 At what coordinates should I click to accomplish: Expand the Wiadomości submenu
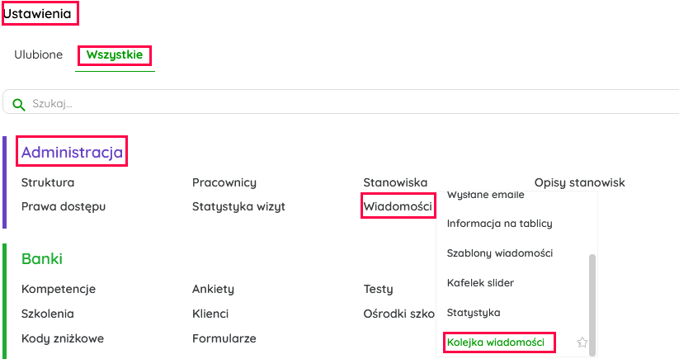[x=398, y=206]
